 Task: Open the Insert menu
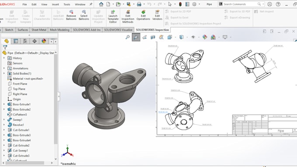click(x=55, y=4)
